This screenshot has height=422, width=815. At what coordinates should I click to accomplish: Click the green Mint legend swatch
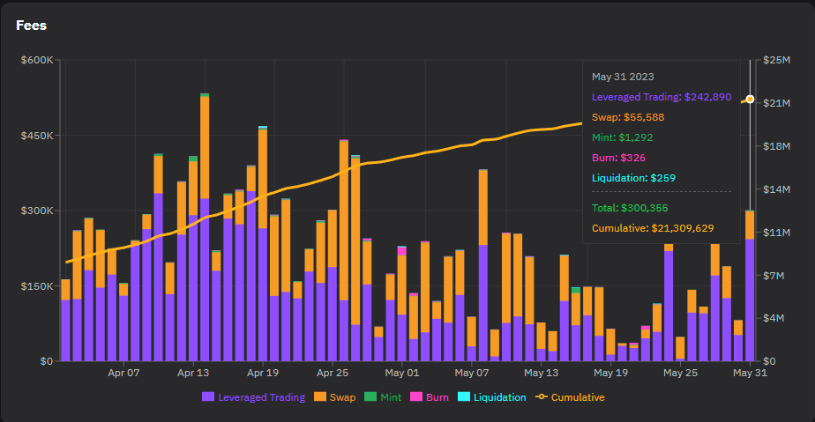(x=370, y=396)
